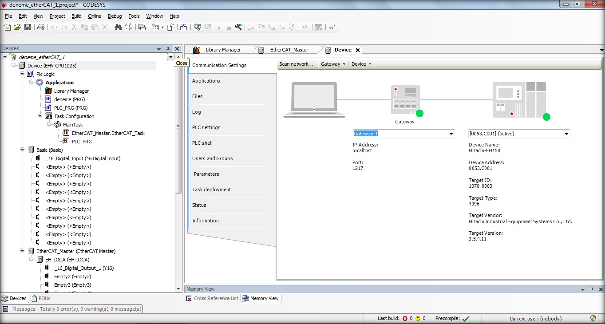Click the Logout gear toolbar icon
This screenshot has height=324, width=605.
[x=208, y=27]
